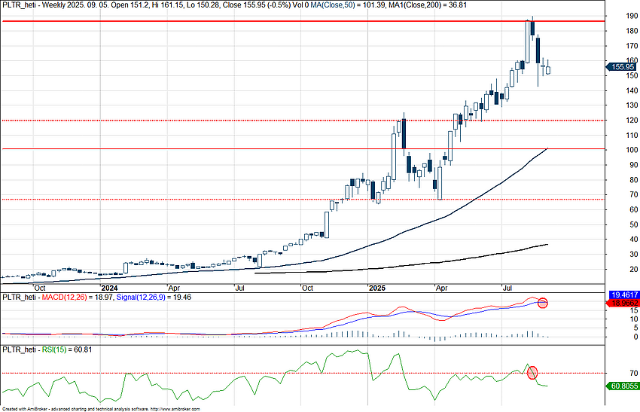Click the 130 price axis label
640x412 pixels.
pyautogui.click(x=632, y=105)
